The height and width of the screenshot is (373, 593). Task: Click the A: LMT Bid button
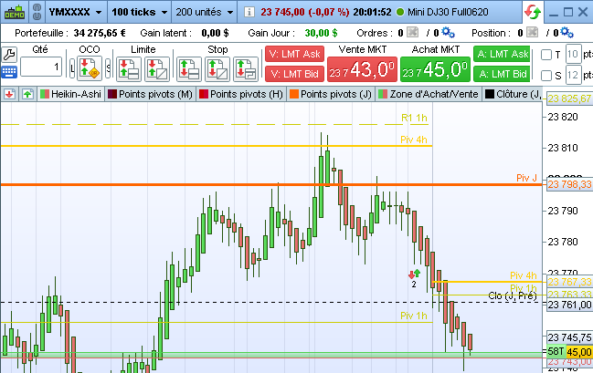pos(503,74)
